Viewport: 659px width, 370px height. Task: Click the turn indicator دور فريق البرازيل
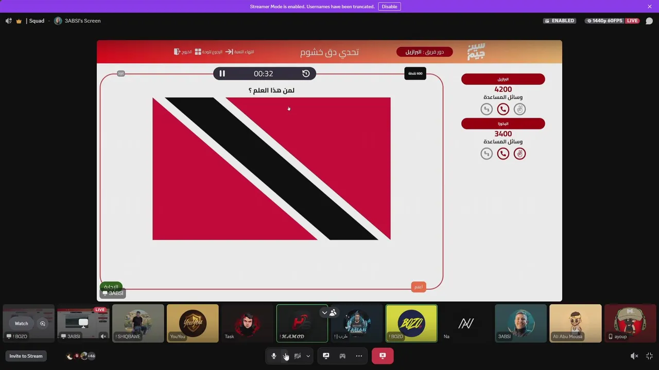tap(424, 52)
